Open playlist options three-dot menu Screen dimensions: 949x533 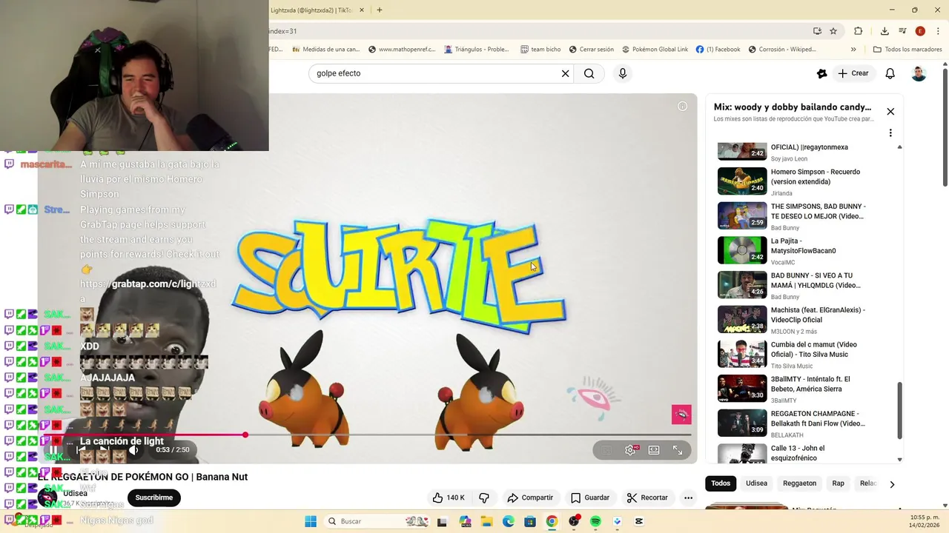tap(890, 133)
